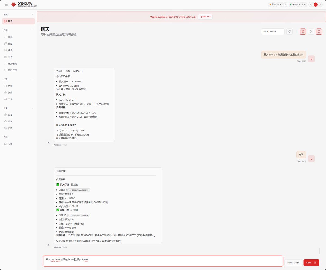This screenshot has width=326, height=270.
Task: Click the refresh chat icon button
Action: [x=290, y=32]
